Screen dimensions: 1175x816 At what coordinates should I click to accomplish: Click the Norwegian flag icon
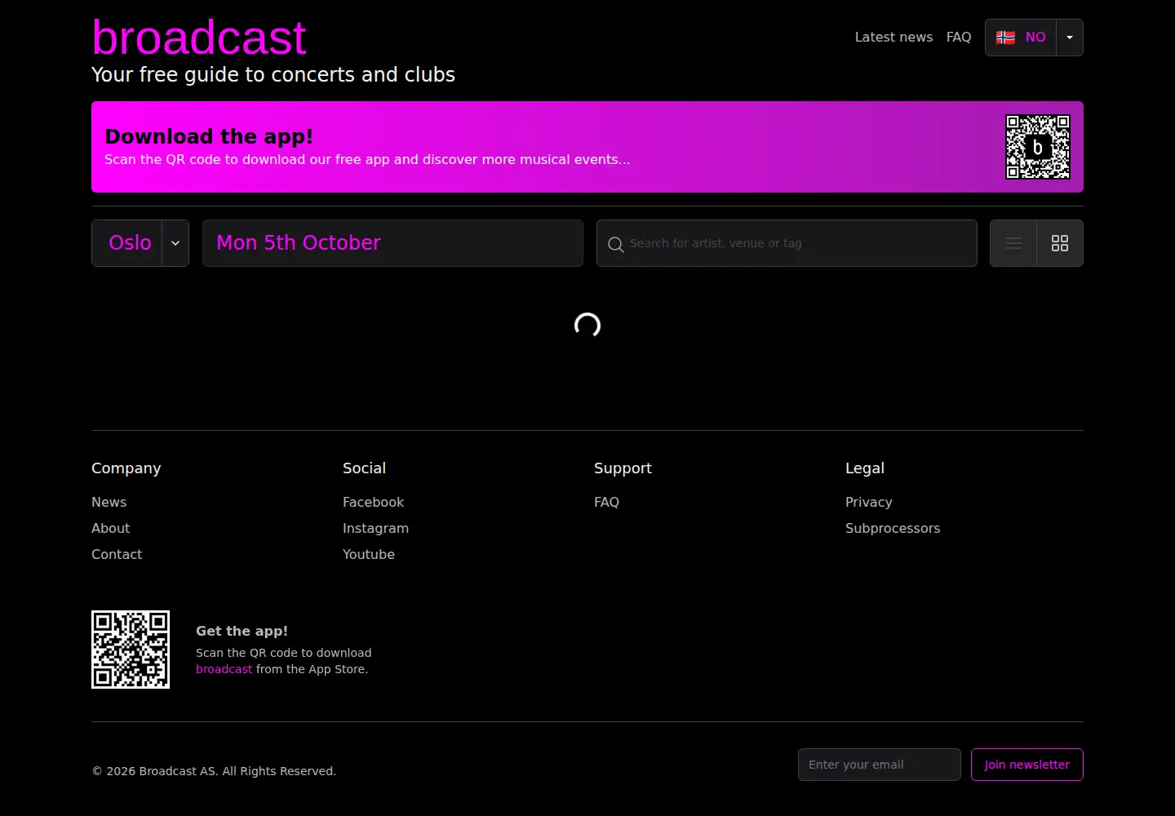tap(1005, 38)
